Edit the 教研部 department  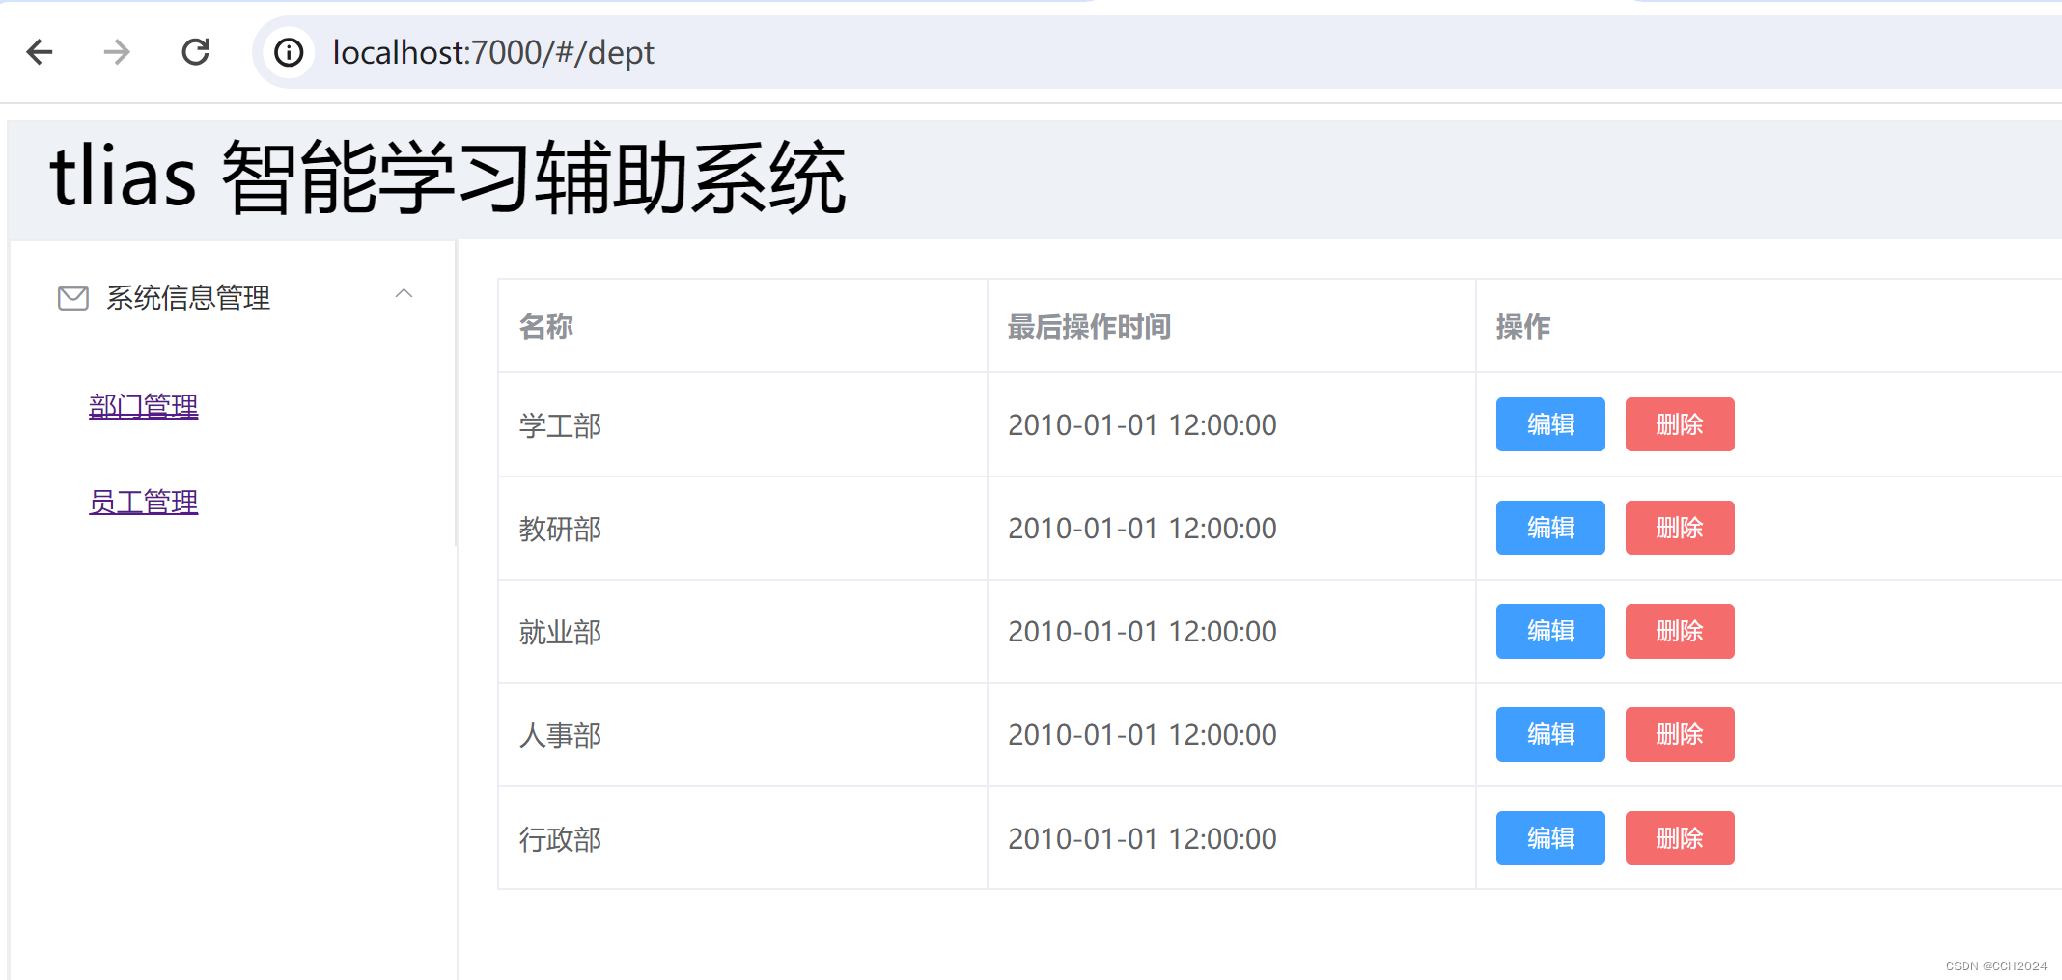tap(1550, 528)
